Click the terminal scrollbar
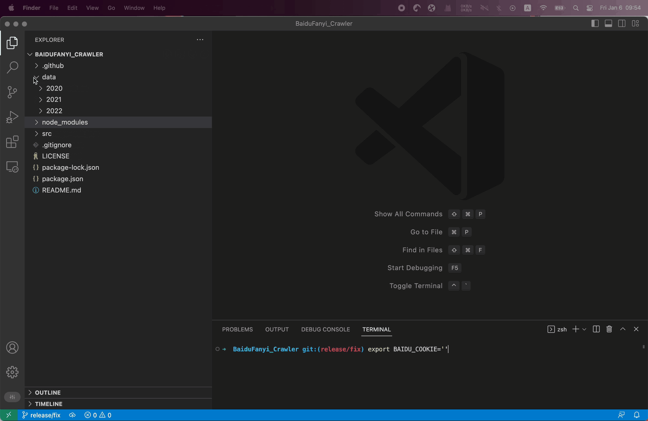Viewport: 648px width, 421px height. pos(644,346)
